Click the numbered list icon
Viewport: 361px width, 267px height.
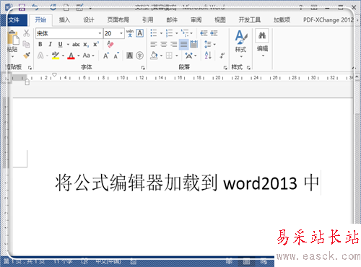coord(169,33)
